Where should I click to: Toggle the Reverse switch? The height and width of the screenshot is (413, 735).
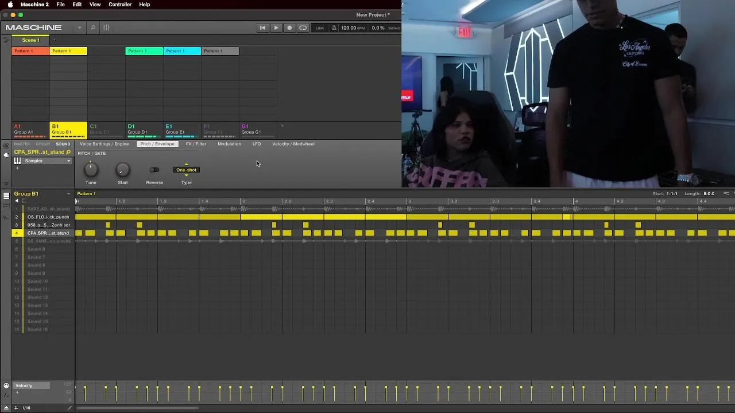[x=154, y=170]
